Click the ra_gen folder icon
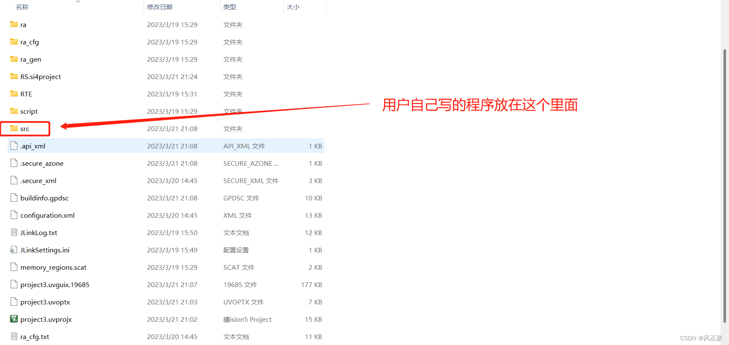The image size is (729, 345). (x=14, y=59)
